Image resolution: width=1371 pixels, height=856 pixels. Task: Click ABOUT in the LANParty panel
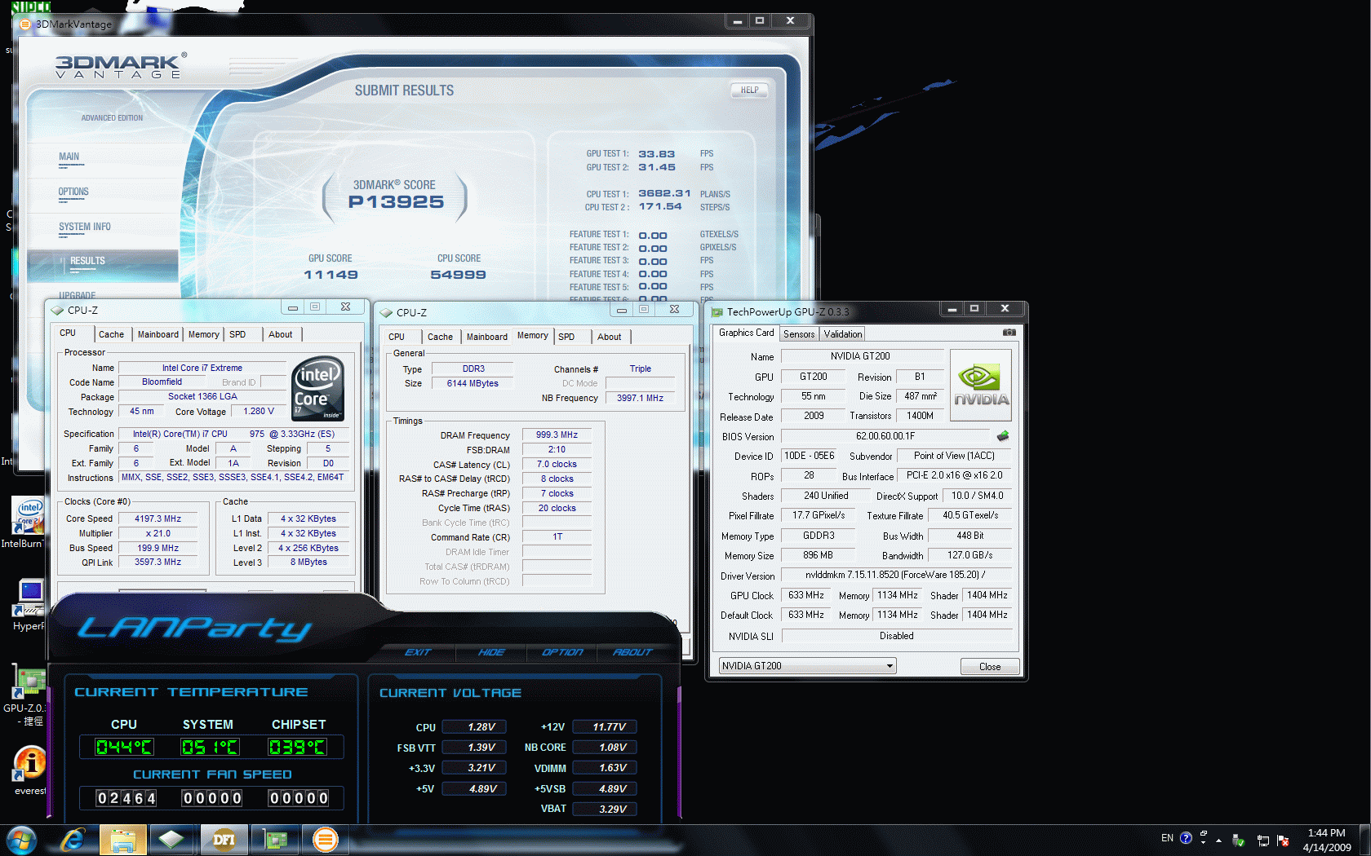coord(632,652)
